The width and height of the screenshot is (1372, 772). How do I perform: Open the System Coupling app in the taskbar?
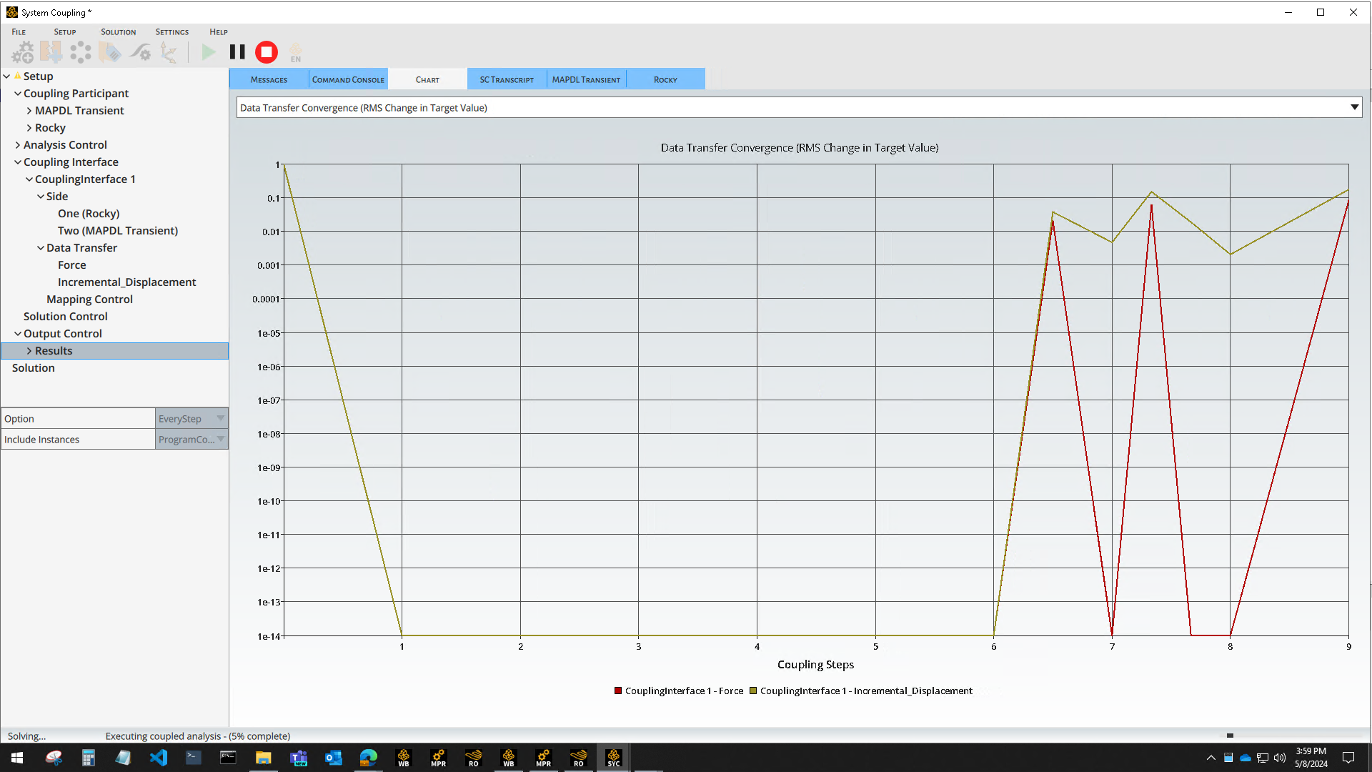[x=612, y=757]
